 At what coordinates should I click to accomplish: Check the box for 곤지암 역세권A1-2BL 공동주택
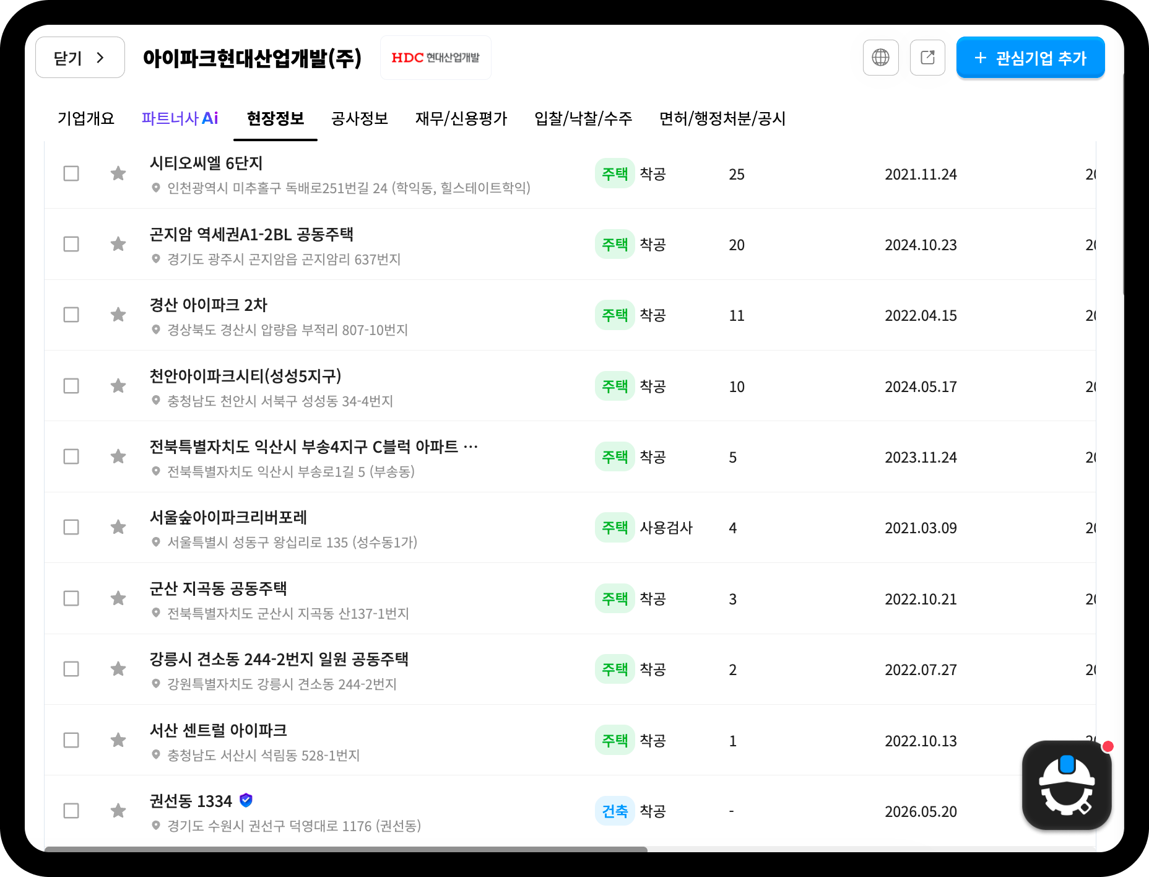pyautogui.click(x=71, y=244)
